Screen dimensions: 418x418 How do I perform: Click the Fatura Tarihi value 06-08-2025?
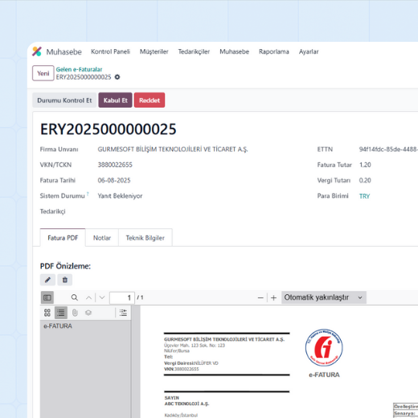[114, 180]
